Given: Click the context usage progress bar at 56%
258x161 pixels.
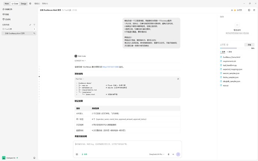Looking at the screenshot, I should tap(235, 48).
